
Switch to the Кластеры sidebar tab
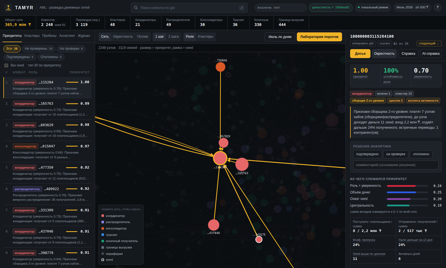click(x=32, y=36)
